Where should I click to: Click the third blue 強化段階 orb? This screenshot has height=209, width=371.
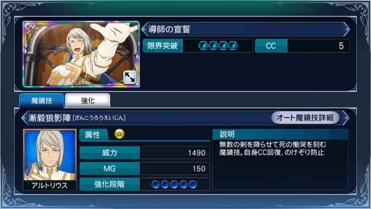[x=174, y=184]
